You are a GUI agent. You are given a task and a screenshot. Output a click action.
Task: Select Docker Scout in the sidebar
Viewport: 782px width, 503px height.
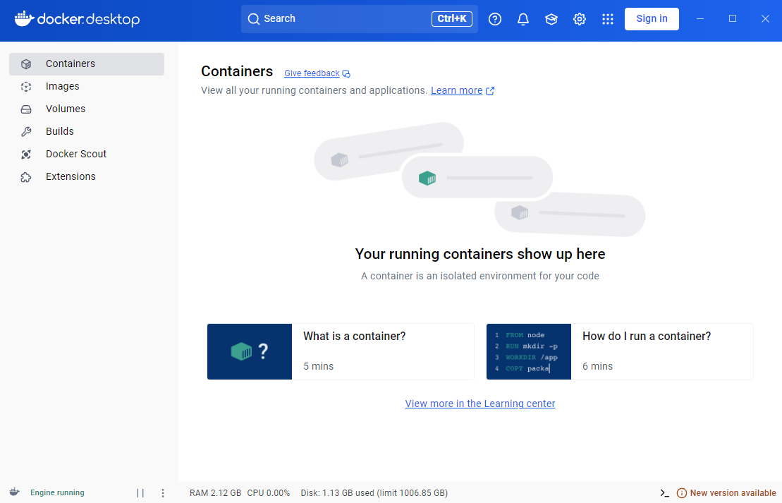tap(87, 154)
